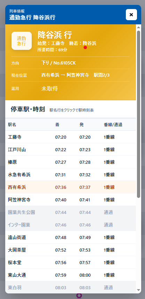Image resolution: width=145 pixels, height=299 pixels.
Task: Click the 始発：工藤寺 text
Action: point(51,43)
